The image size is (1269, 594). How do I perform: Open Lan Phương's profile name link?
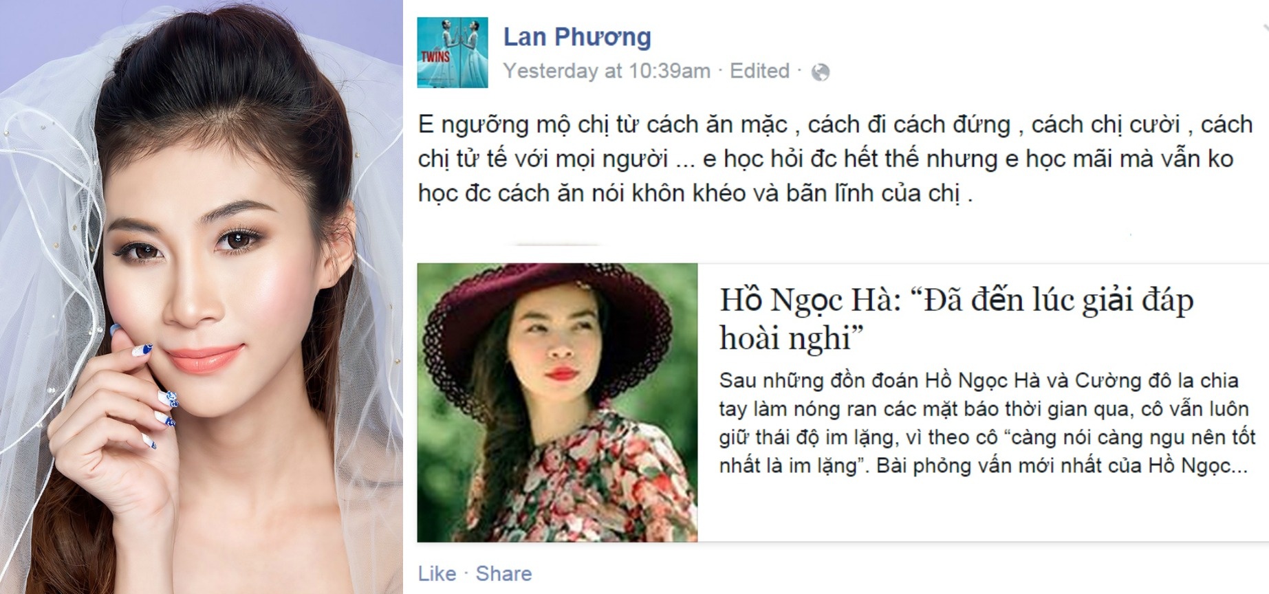click(x=577, y=36)
